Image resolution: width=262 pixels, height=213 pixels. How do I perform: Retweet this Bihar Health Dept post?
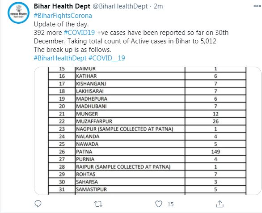point(98,204)
